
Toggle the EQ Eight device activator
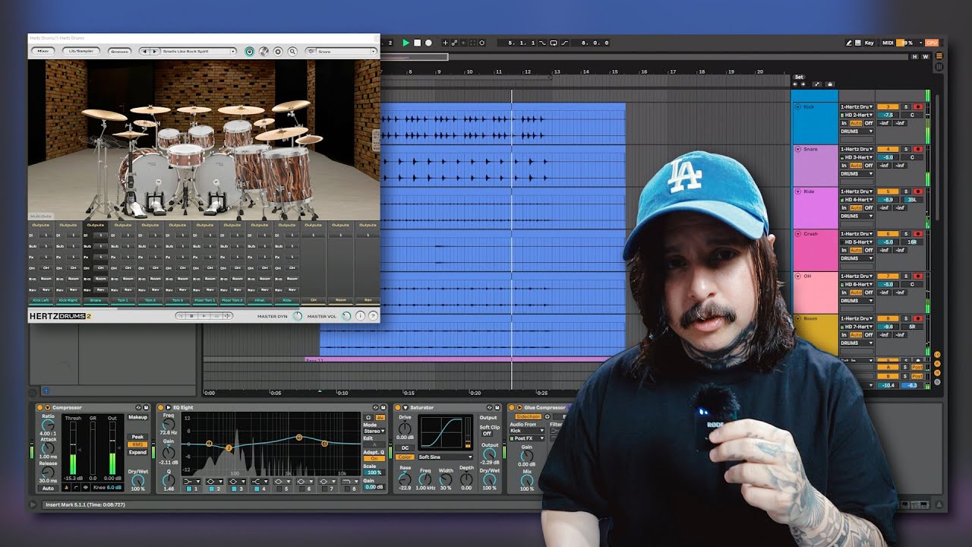[160, 408]
